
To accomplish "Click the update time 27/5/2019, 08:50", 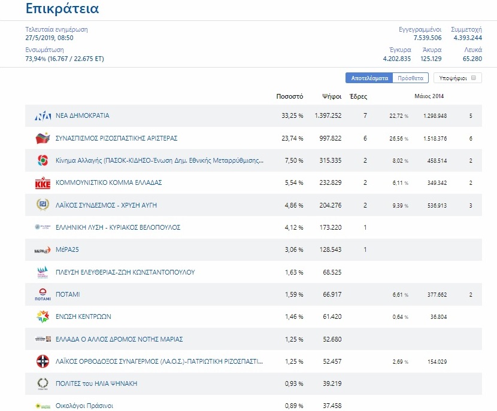I will (x=50, y=38).
